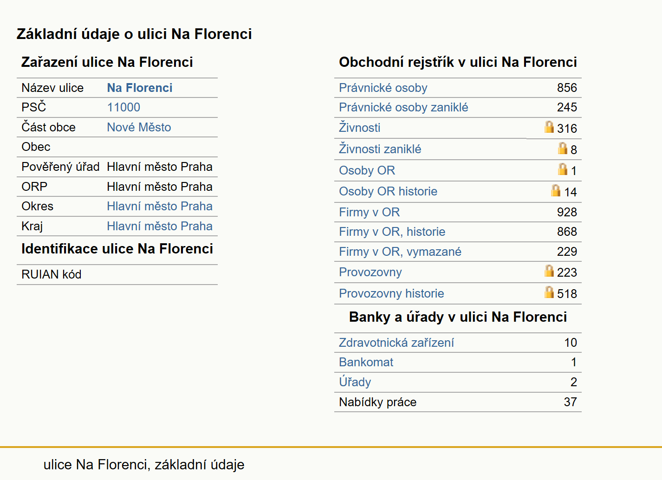Open the Živnosti link
Image resolution: width=662 pixels, height=480 pixels.
pyautogui.click(x=360, y=127)
